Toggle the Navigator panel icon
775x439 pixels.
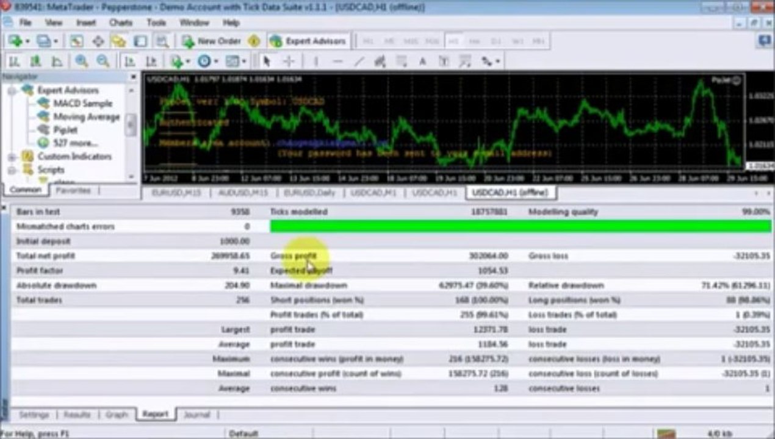[x=118, y=41]
